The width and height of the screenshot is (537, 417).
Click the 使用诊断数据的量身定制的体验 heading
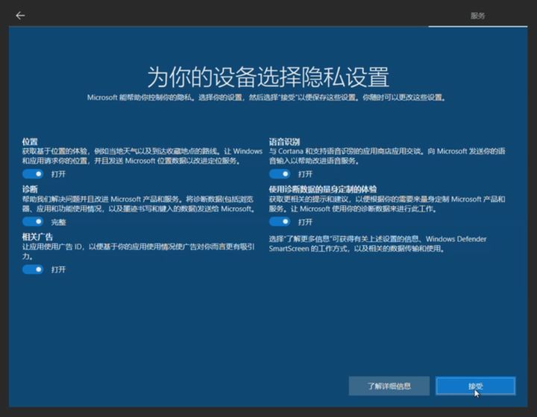coord(322,190)
